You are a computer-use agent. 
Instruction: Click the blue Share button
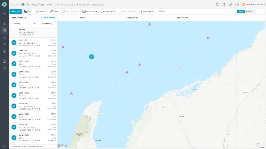[x=15, y=11]
